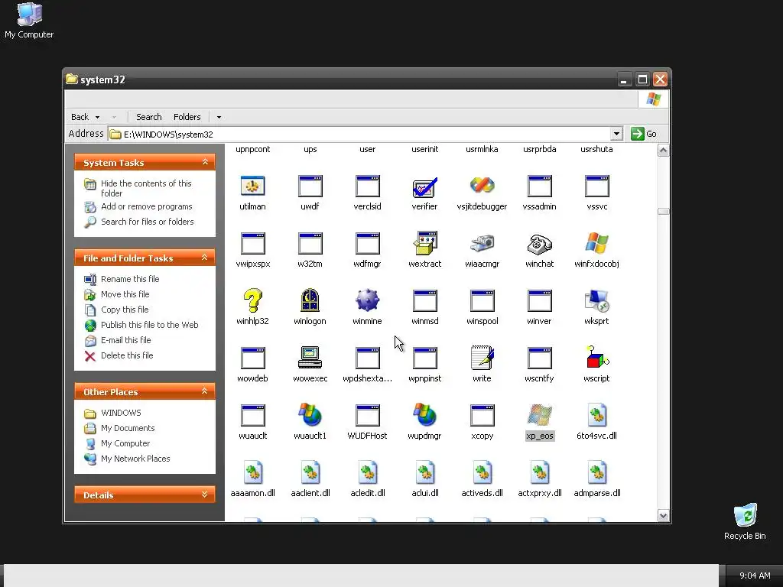Select the winhlp32 question mark icon
Viewport: 783px width, 587px height.
(252, 301)
